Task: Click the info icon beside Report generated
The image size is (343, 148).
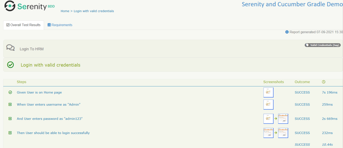Action: coord(287,32)
